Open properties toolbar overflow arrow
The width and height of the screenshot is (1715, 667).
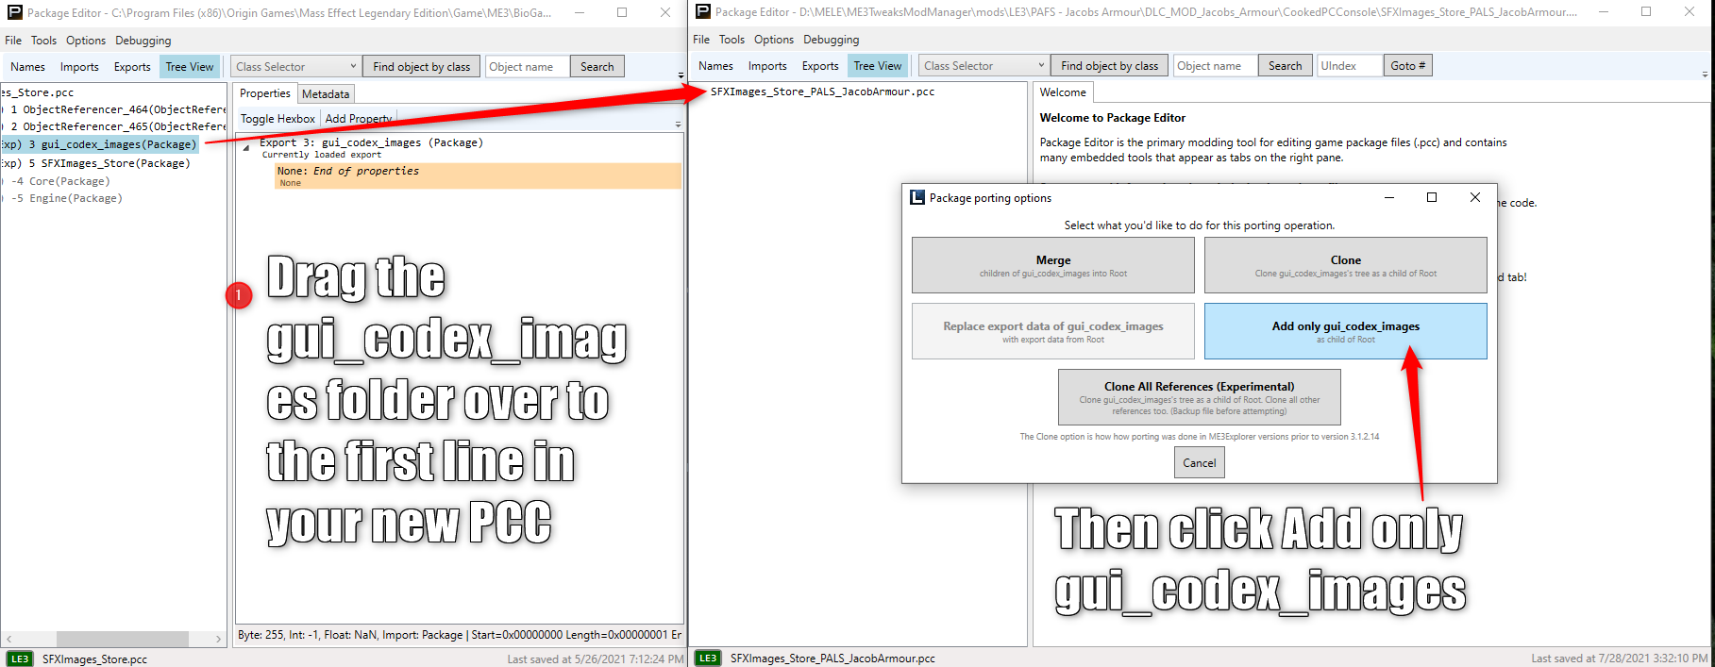(678, 124)
